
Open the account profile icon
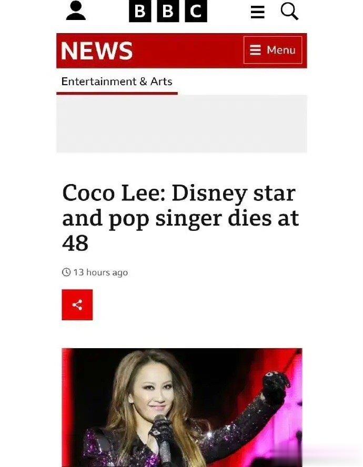coord(76,11)
